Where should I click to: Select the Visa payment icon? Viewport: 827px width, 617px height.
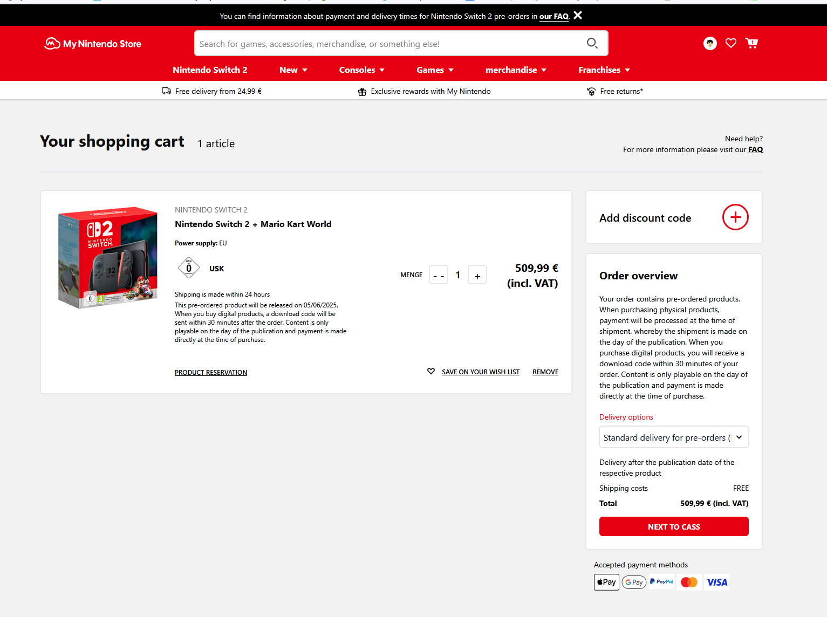[717, 582]
